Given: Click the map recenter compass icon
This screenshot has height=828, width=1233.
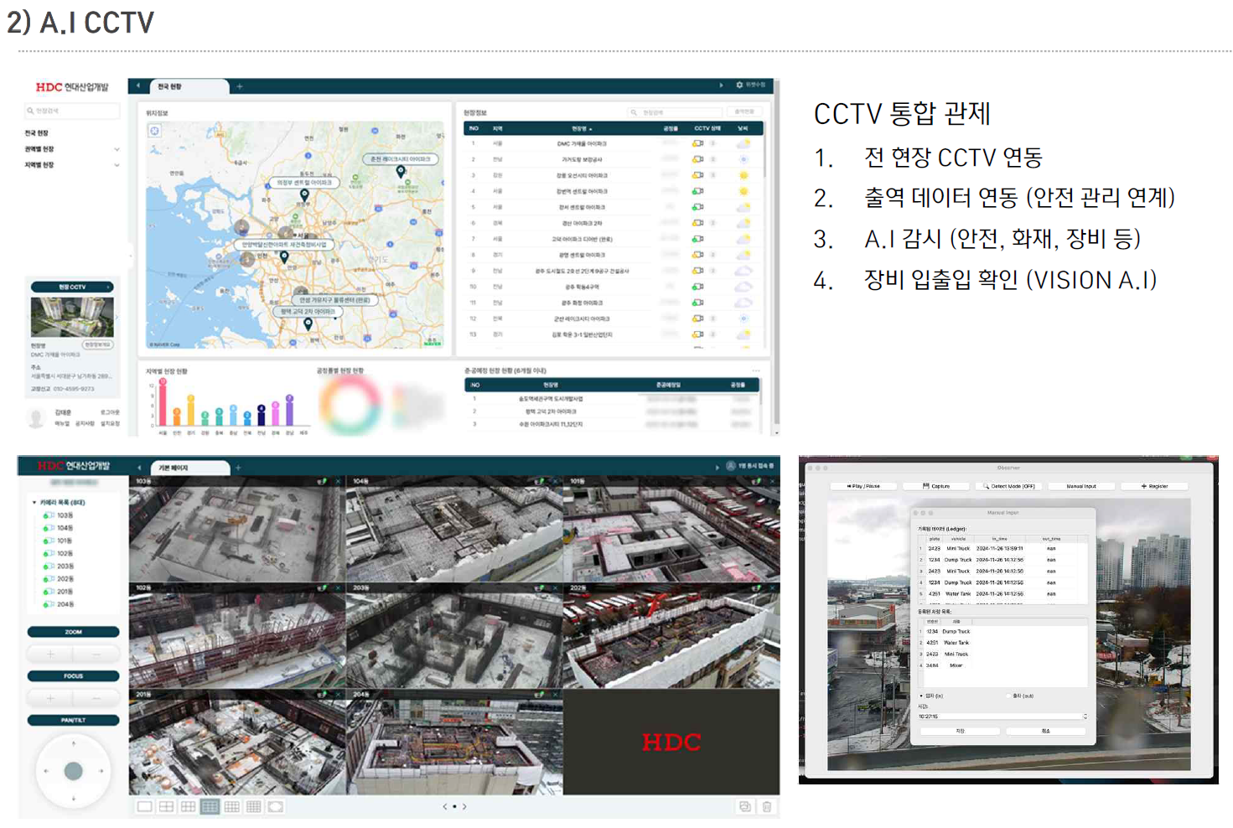Looking at the screenshot, I should pos(154,131).
